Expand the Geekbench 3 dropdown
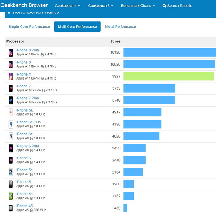The width and height of the screenshot is (216, 216). pyautogui.click(x=100, y=6)
